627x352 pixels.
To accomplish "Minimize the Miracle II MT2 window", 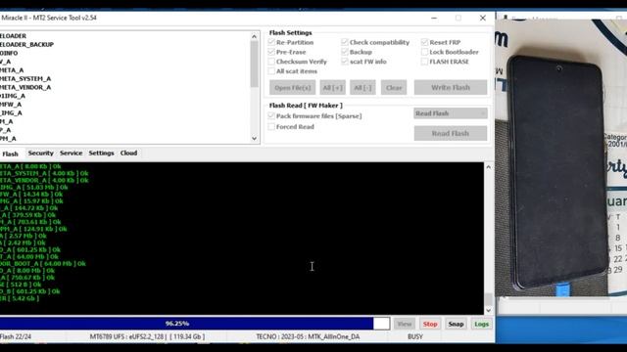I will point(434,18).
